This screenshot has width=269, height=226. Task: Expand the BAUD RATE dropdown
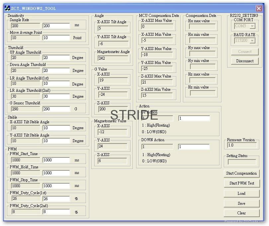(x=252, y=40)
